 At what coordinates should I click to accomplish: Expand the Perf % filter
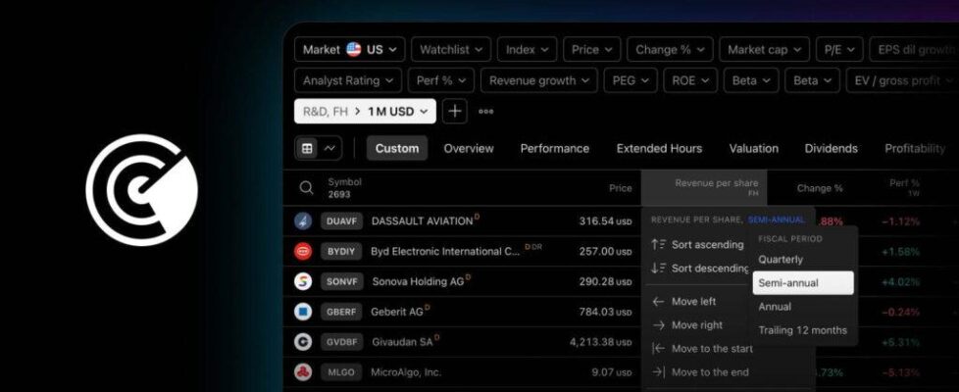[x=441, y=80]
